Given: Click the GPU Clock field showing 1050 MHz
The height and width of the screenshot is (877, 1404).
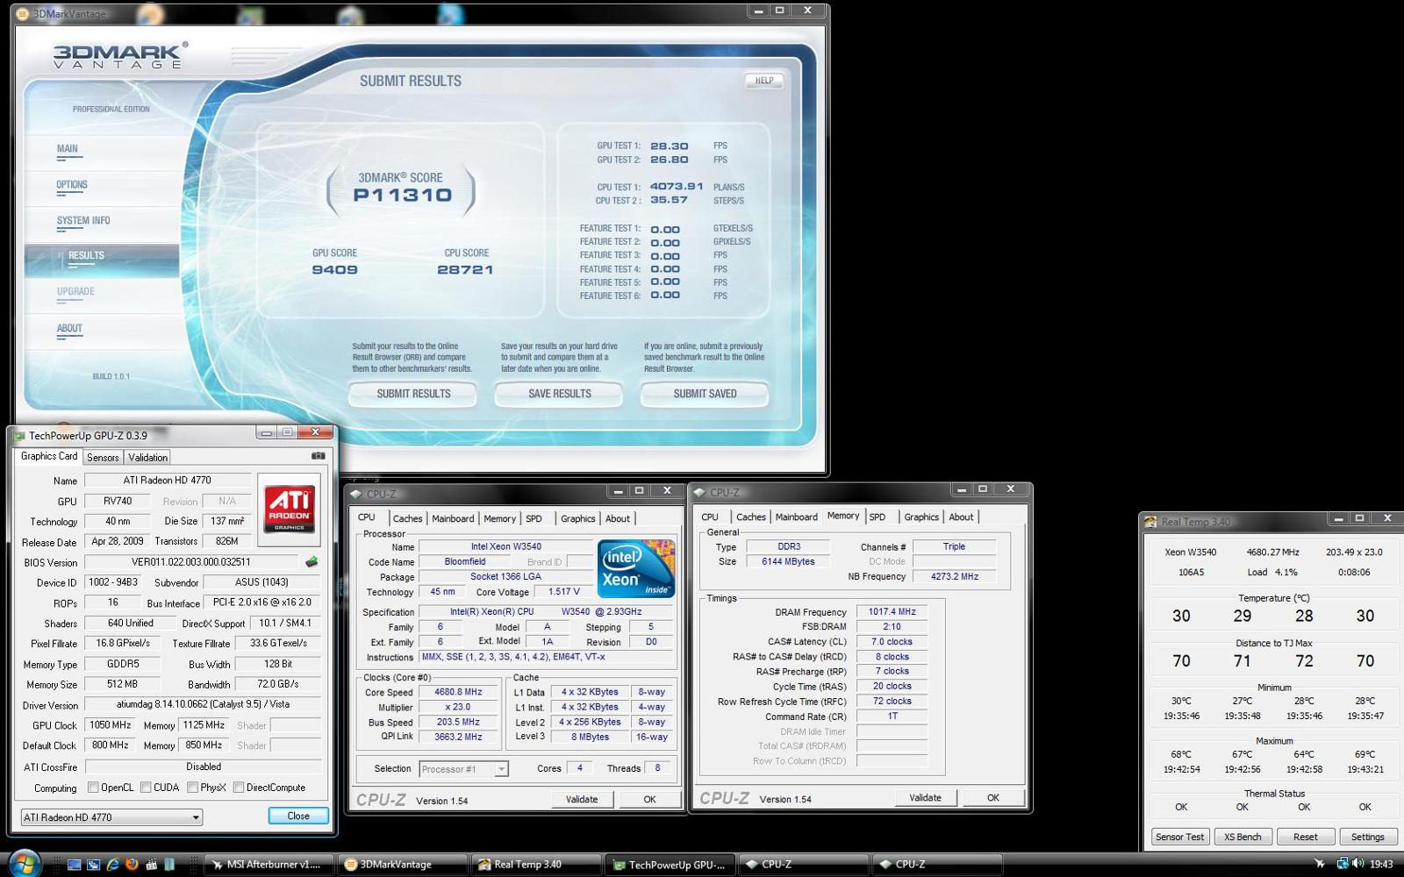Looking at the screenshot, I should point(111,725).
